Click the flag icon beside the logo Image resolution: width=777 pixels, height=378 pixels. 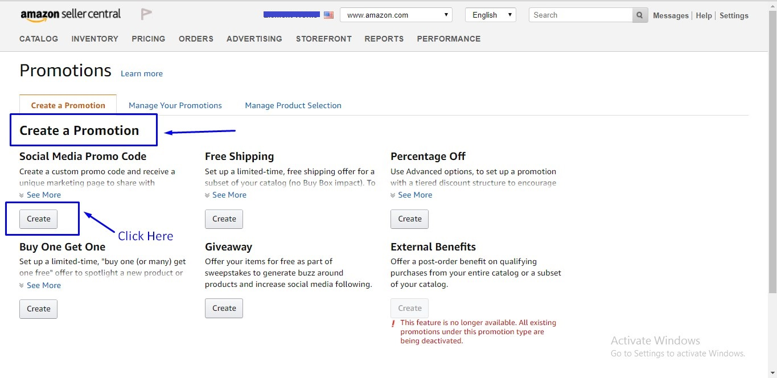146,14
